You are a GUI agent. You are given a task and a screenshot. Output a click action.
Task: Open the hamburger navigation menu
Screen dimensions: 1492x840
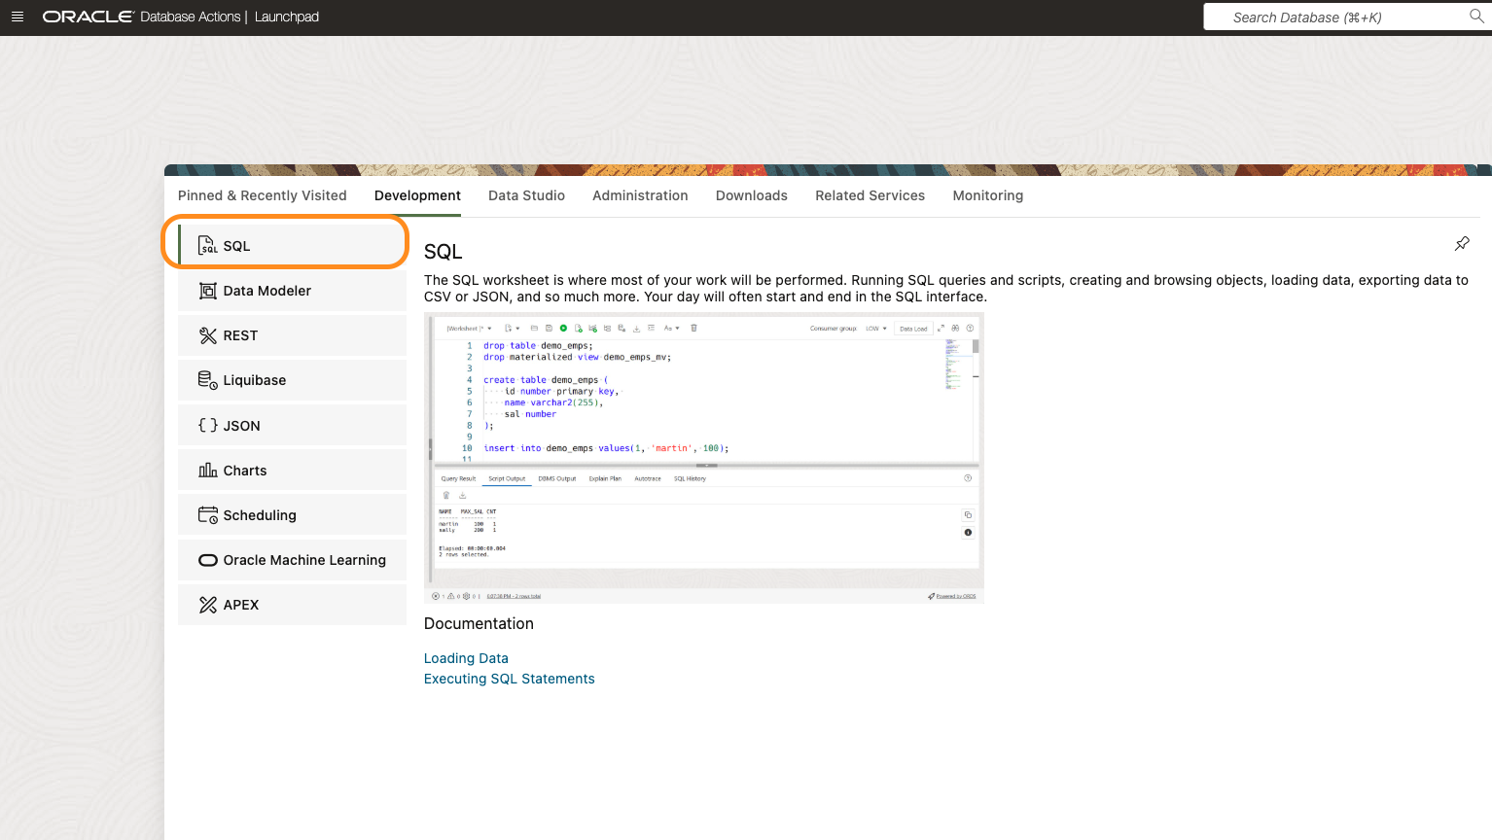18,17
